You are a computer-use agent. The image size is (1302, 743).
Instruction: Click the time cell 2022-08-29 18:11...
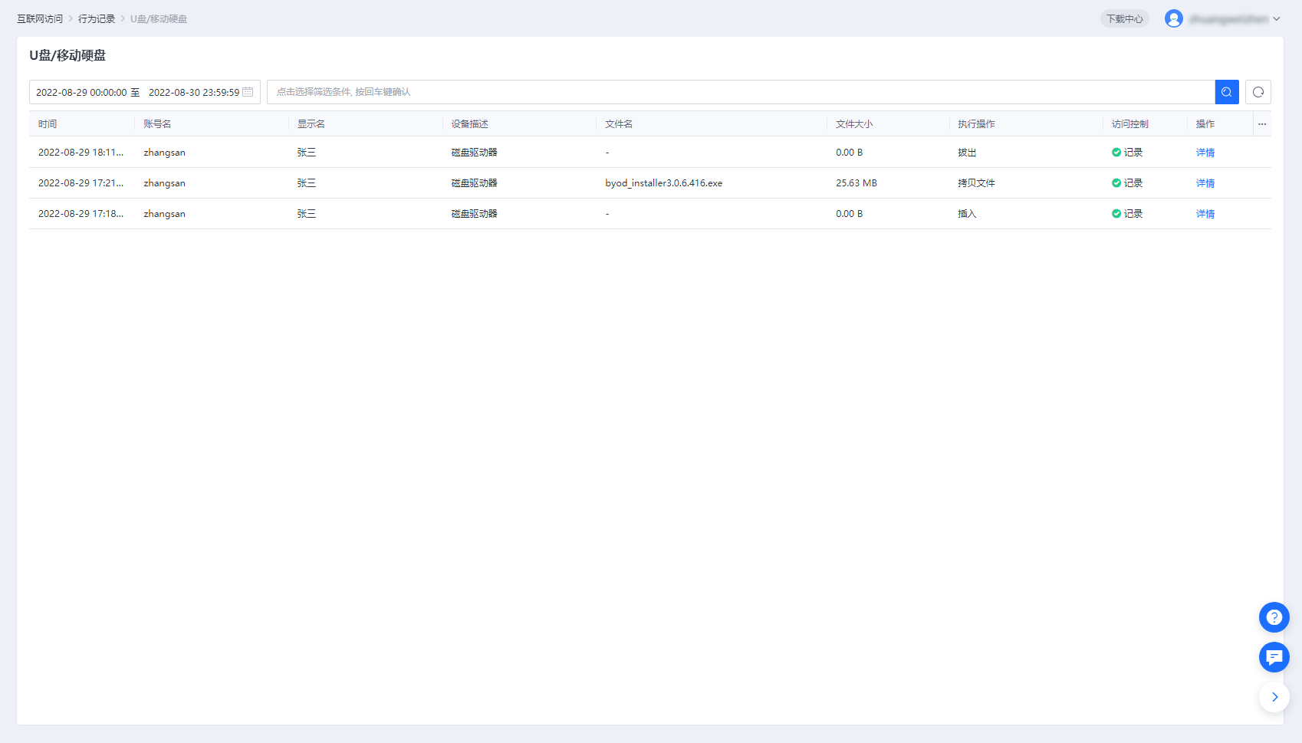(x=81, y=153)
